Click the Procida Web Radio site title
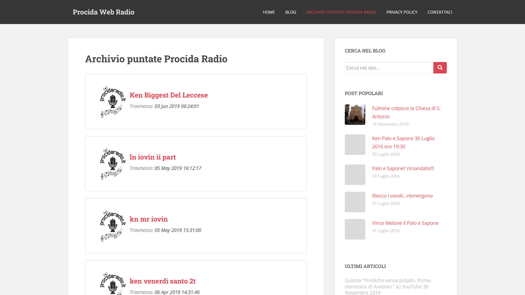 coord(104,12)
